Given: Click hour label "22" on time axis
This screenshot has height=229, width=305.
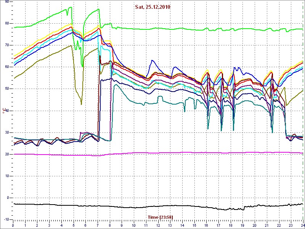Looking at the screenshot, I should (279, 225).
